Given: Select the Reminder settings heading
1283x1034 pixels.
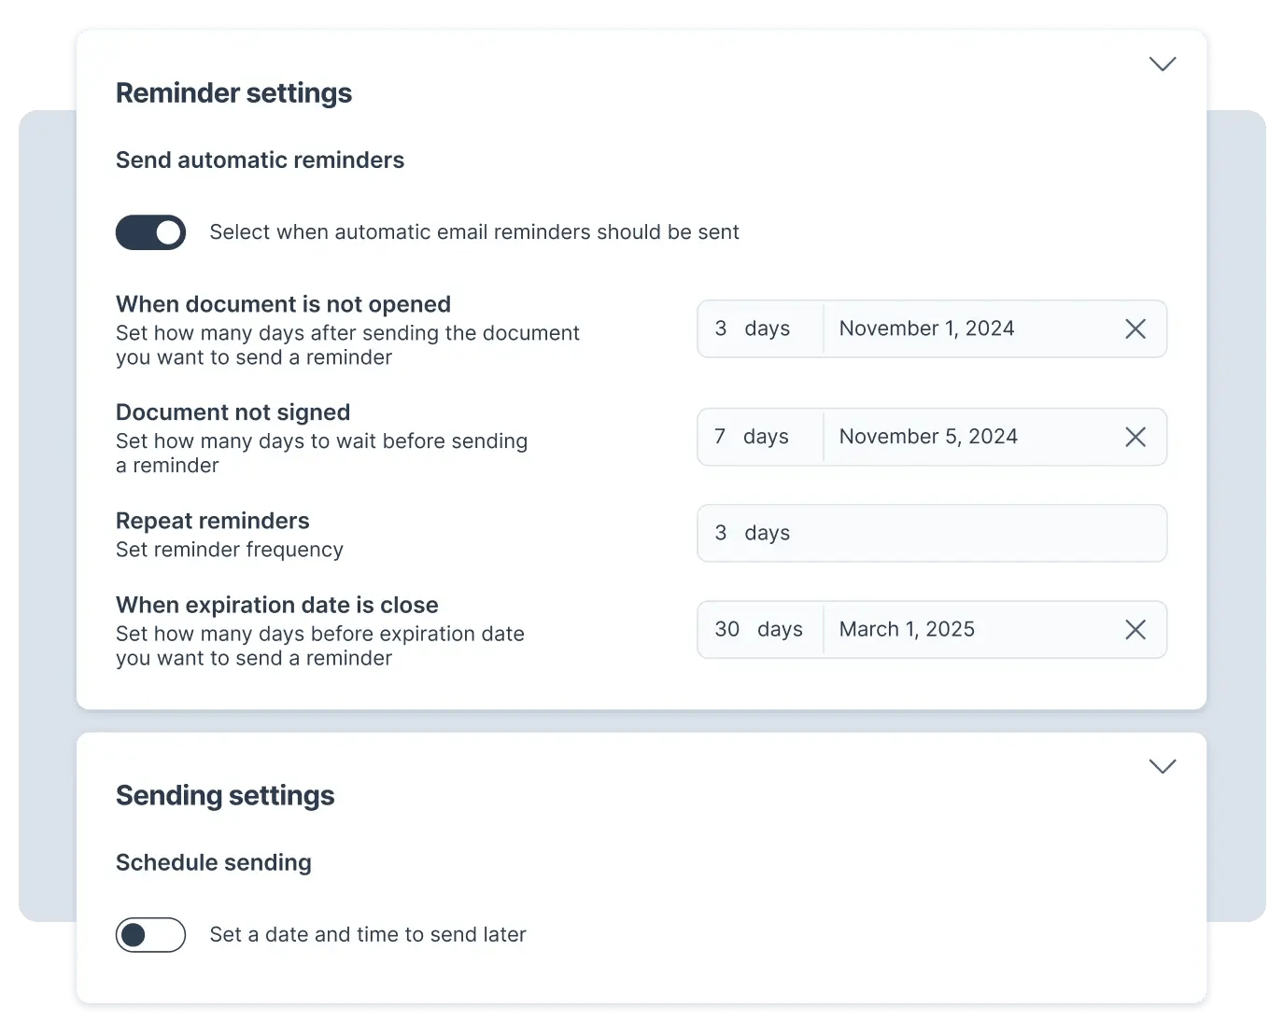Looking at the screenshot, I should (233, 92).
